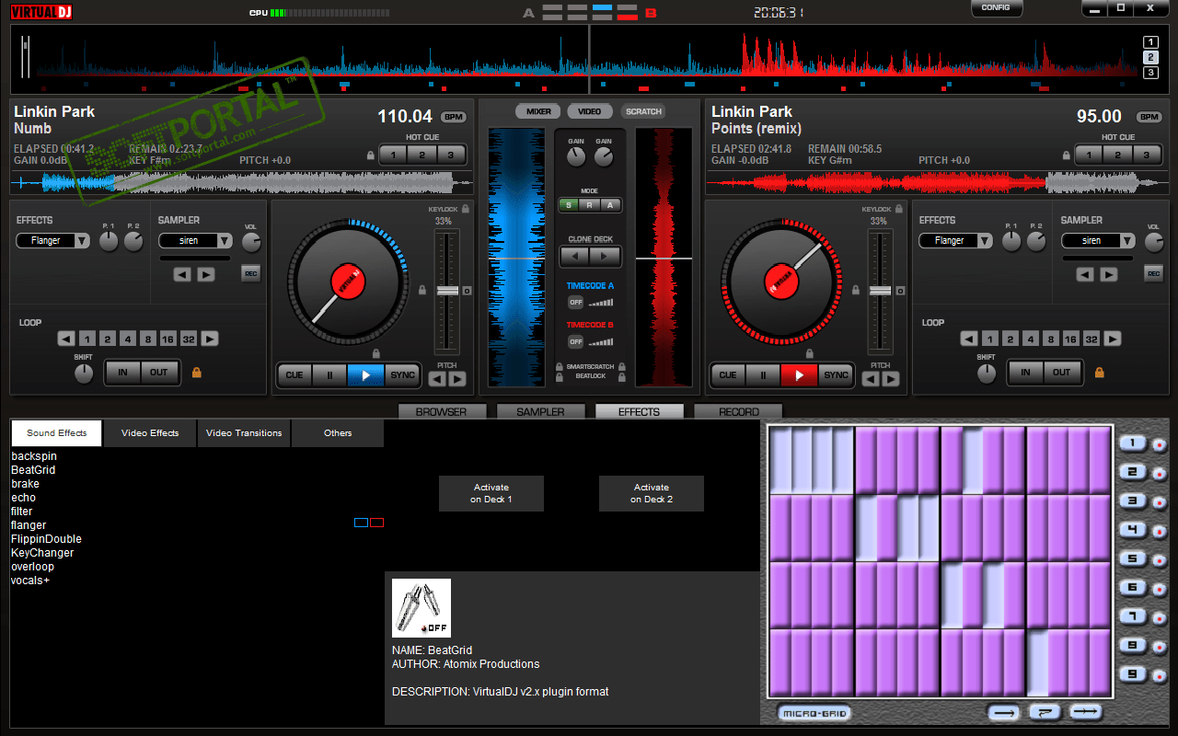Screen dimensions: 1178x736
Task: Pause the left deck
Action: (x=329, y=375)
